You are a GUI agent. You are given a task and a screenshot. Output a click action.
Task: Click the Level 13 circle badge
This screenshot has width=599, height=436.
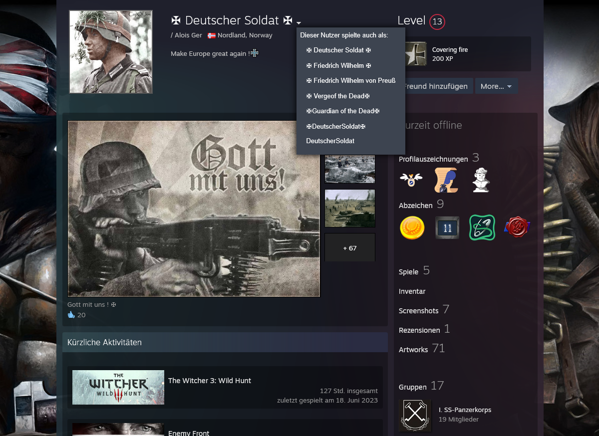437,22
